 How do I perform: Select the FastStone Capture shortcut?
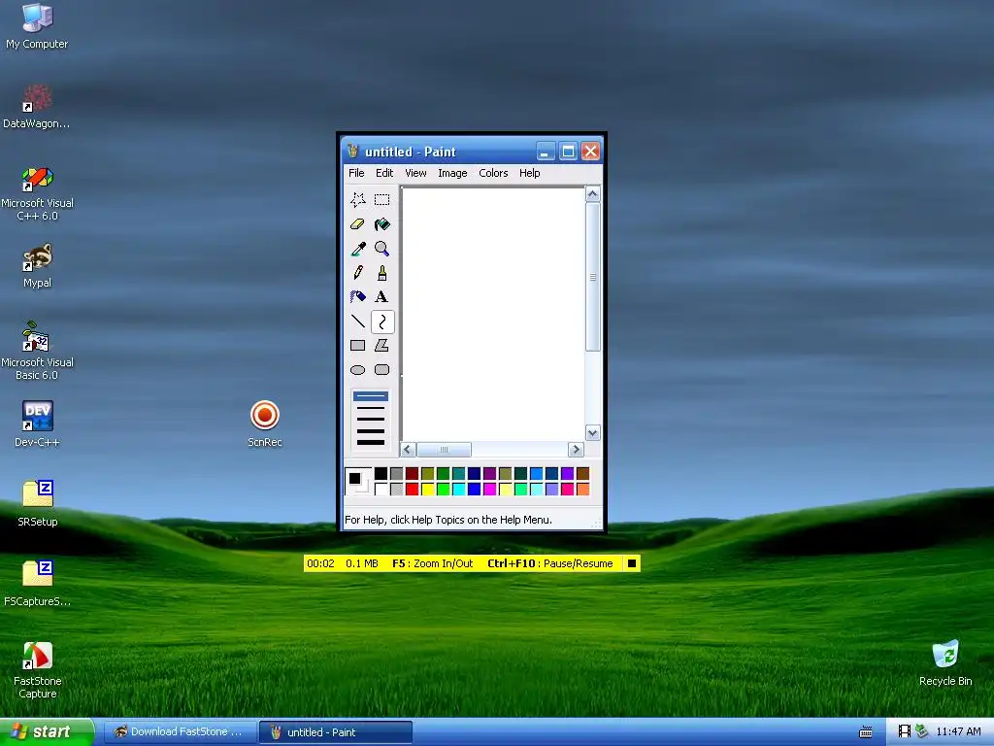[37, 670]
